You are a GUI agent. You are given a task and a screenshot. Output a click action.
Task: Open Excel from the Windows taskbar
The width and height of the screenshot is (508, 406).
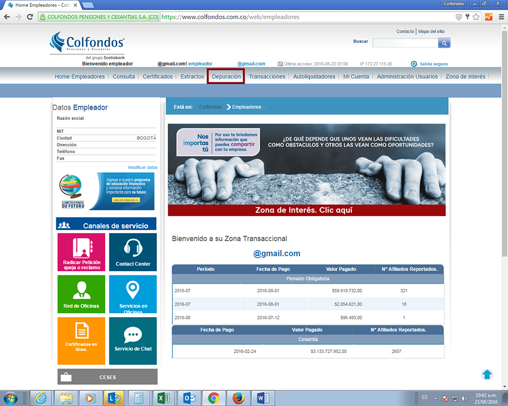(163, 398)
